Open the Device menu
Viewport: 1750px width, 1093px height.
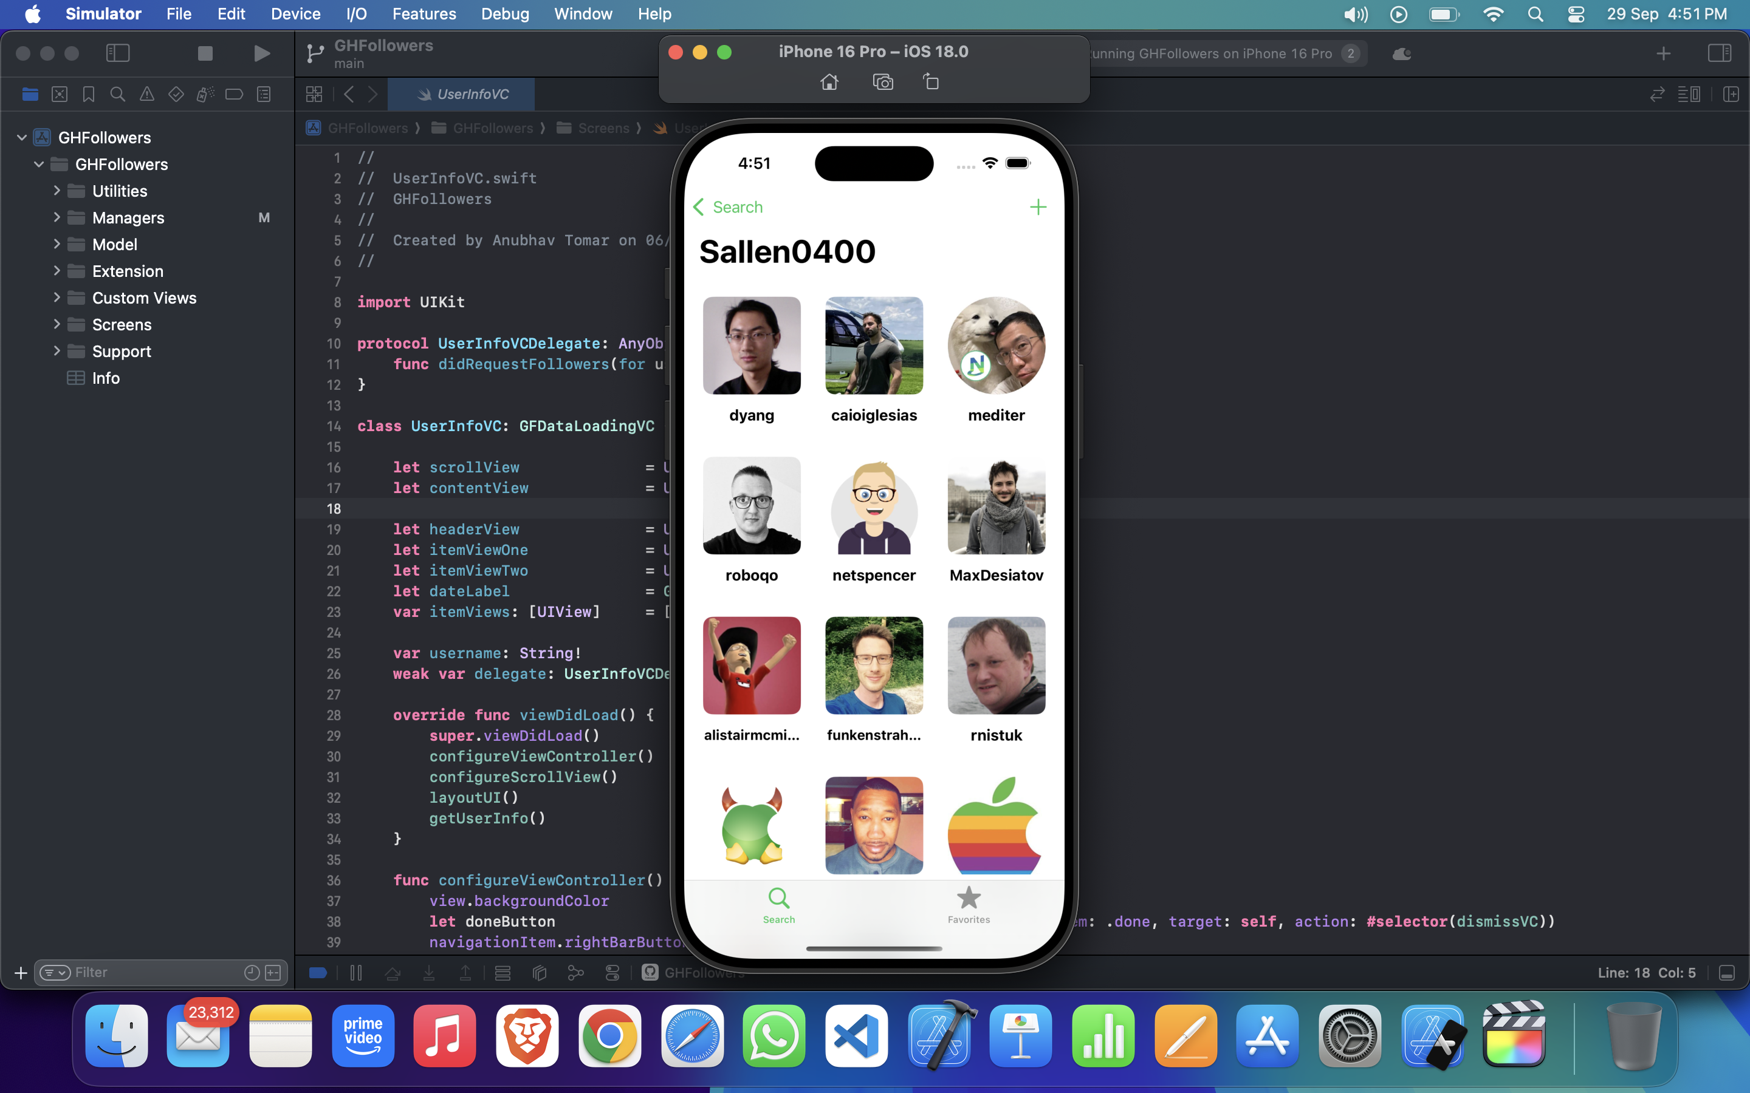295,14
